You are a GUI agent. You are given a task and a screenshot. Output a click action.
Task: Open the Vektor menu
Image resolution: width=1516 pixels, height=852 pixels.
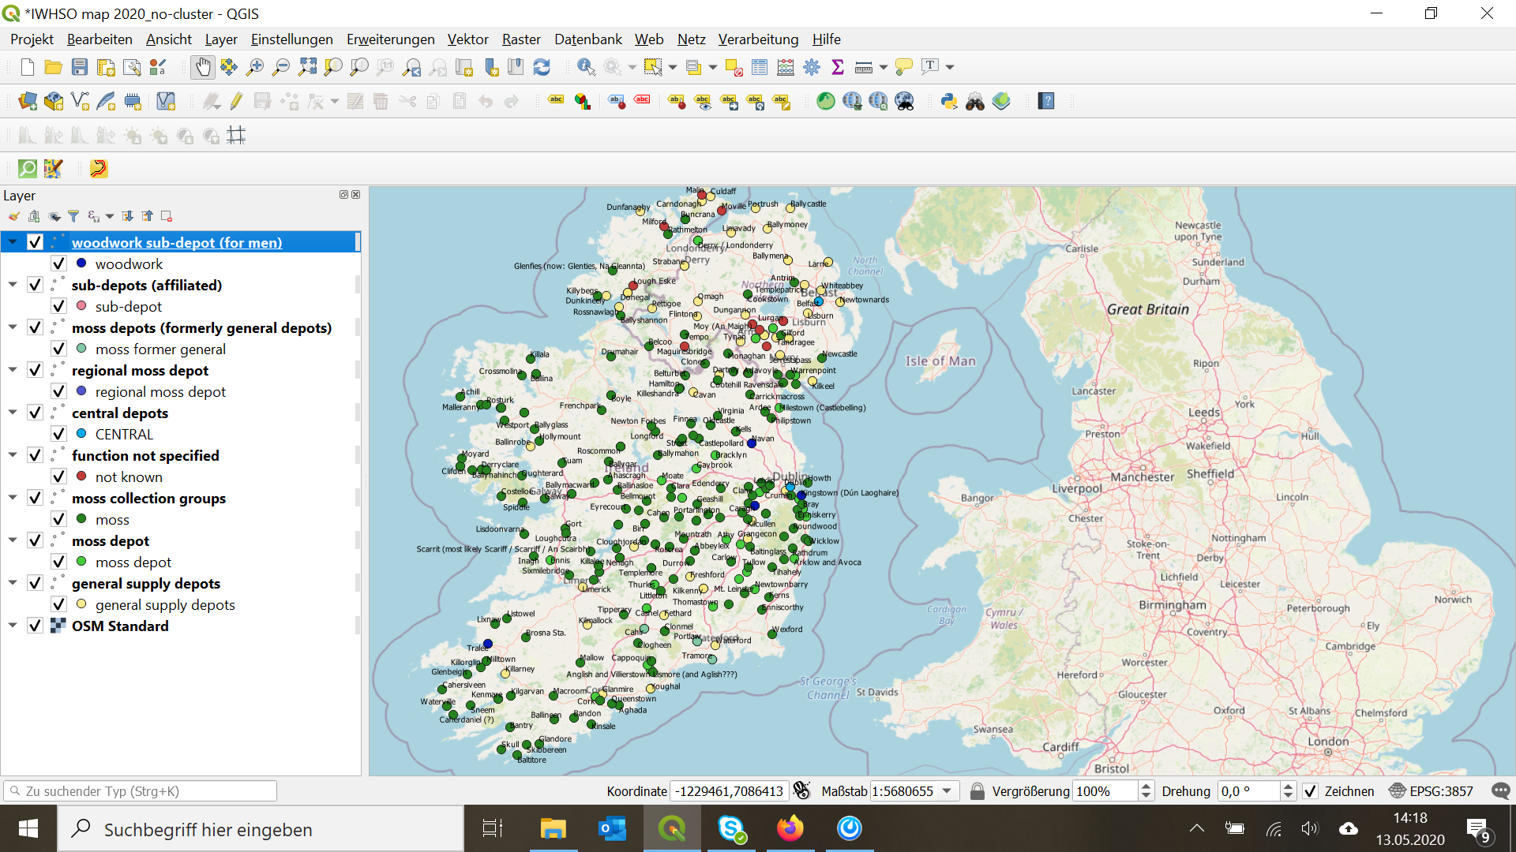467,39
